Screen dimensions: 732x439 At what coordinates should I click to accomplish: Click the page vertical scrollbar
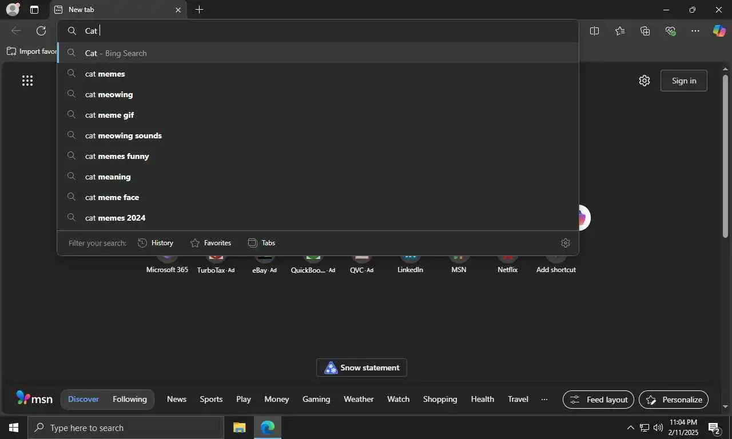point(725,157)
